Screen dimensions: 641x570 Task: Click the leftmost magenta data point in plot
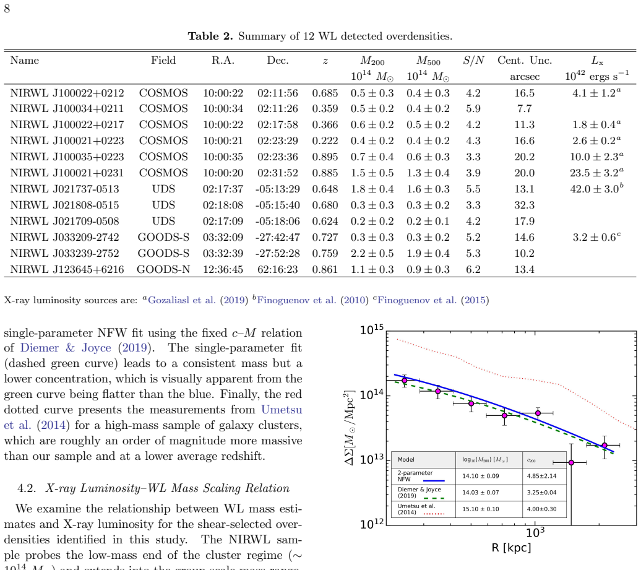point(405,381)
